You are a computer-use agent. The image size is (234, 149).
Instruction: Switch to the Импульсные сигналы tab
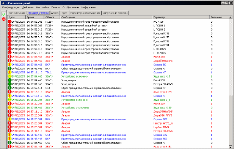tap(115, 13)
